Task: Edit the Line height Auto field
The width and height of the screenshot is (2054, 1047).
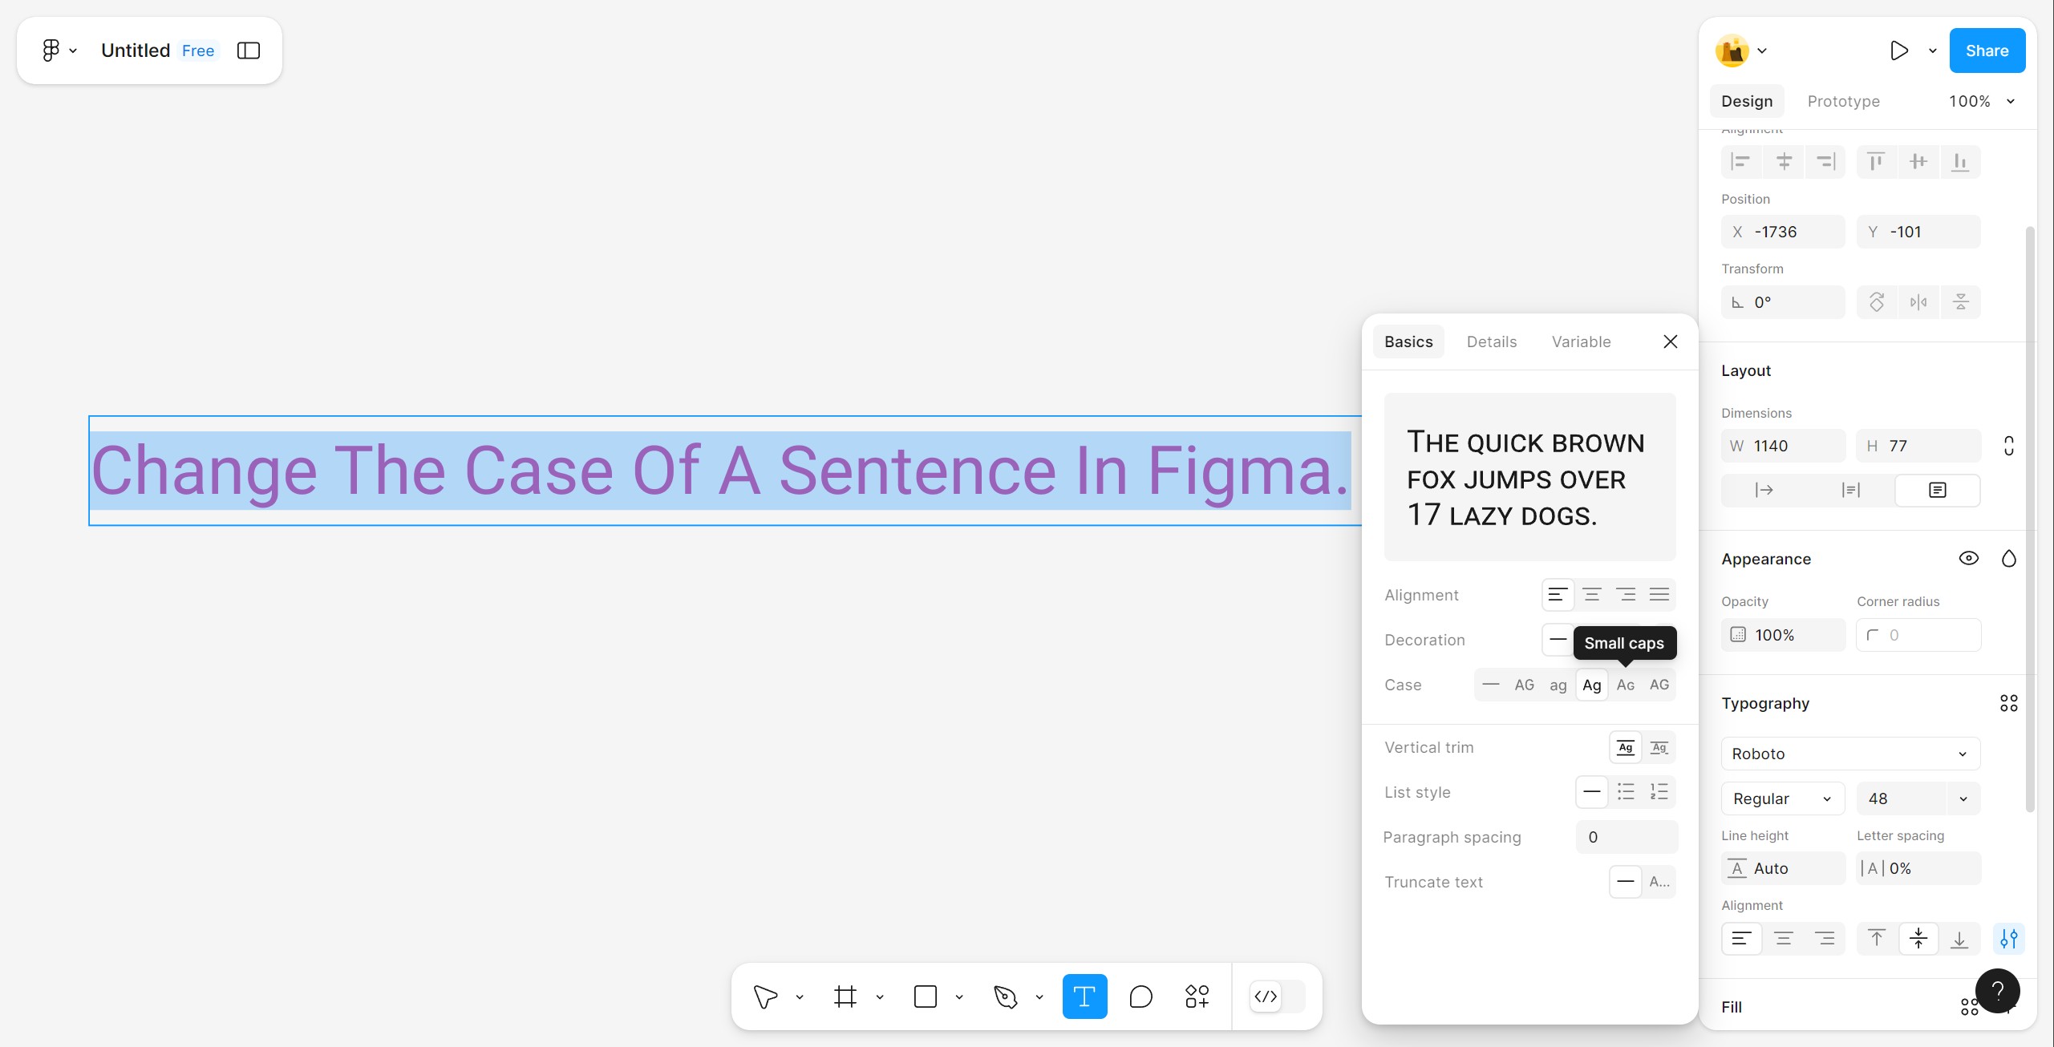Action: pos(1783,868)
